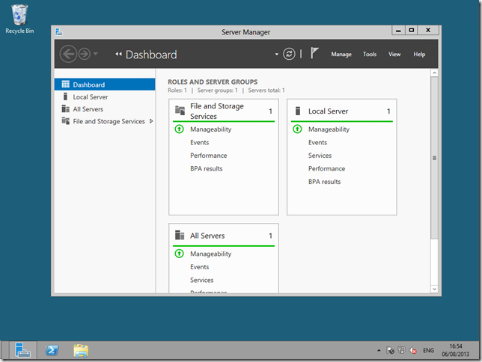The height and width of the screenshot is (362, 482).
Task: Open the View menu
Action: (x=394, y=55)
